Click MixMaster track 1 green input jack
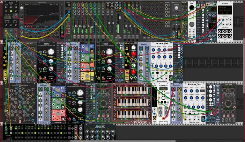This screenshot has height=142, width=245. (75, 5)
